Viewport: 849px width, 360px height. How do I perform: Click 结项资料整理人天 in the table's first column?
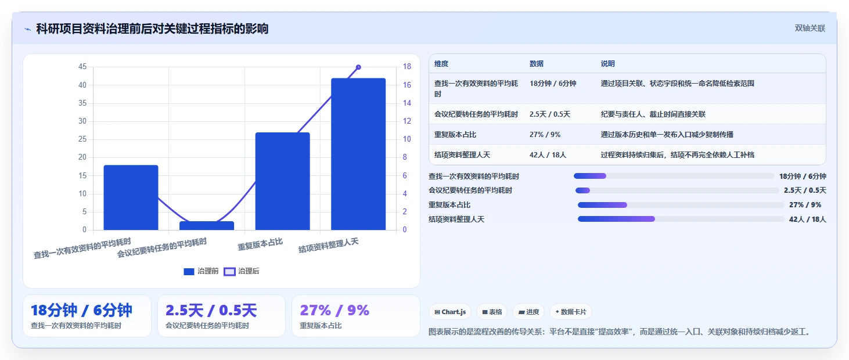(x=462, y=155)
